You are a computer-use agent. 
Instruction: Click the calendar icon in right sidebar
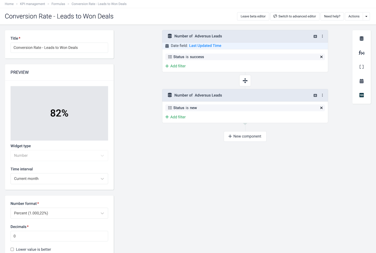click(361, 81)
